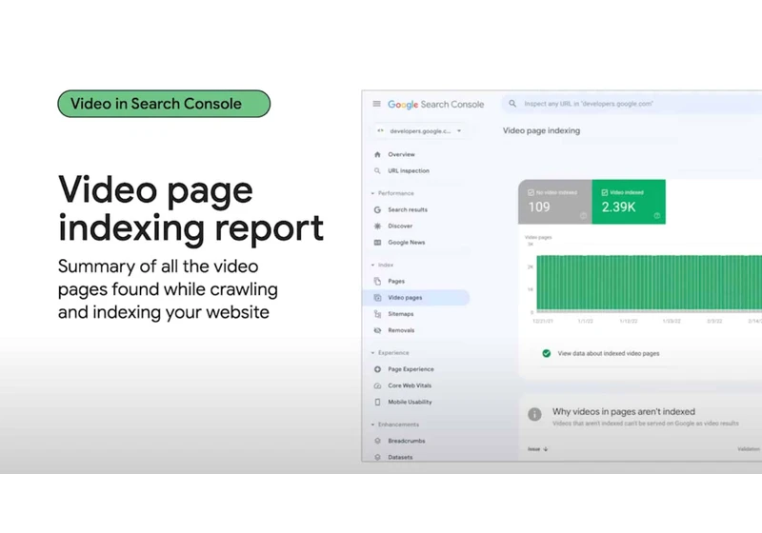Open Core Web Vitals report

(x=410, y=385)
